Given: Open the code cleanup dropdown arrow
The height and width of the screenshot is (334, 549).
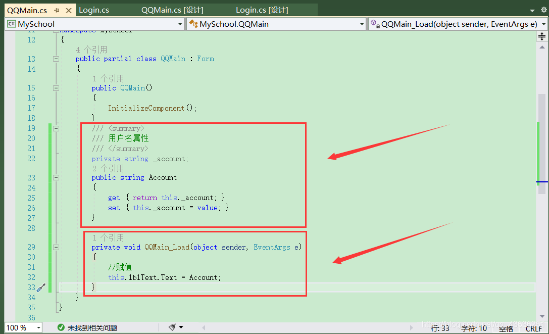Looking at the screenshot, I should tap(181, 327).
